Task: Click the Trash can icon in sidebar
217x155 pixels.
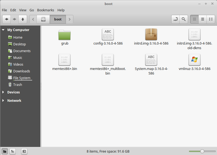Action: pyautogui.click(x=10, y=85)
